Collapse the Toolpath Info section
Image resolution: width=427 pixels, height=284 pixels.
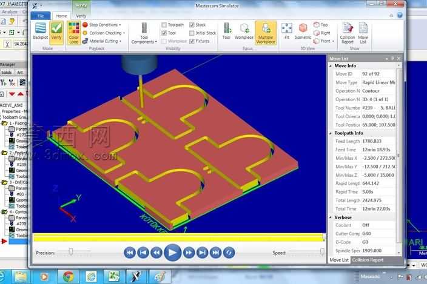click(331, 133)
